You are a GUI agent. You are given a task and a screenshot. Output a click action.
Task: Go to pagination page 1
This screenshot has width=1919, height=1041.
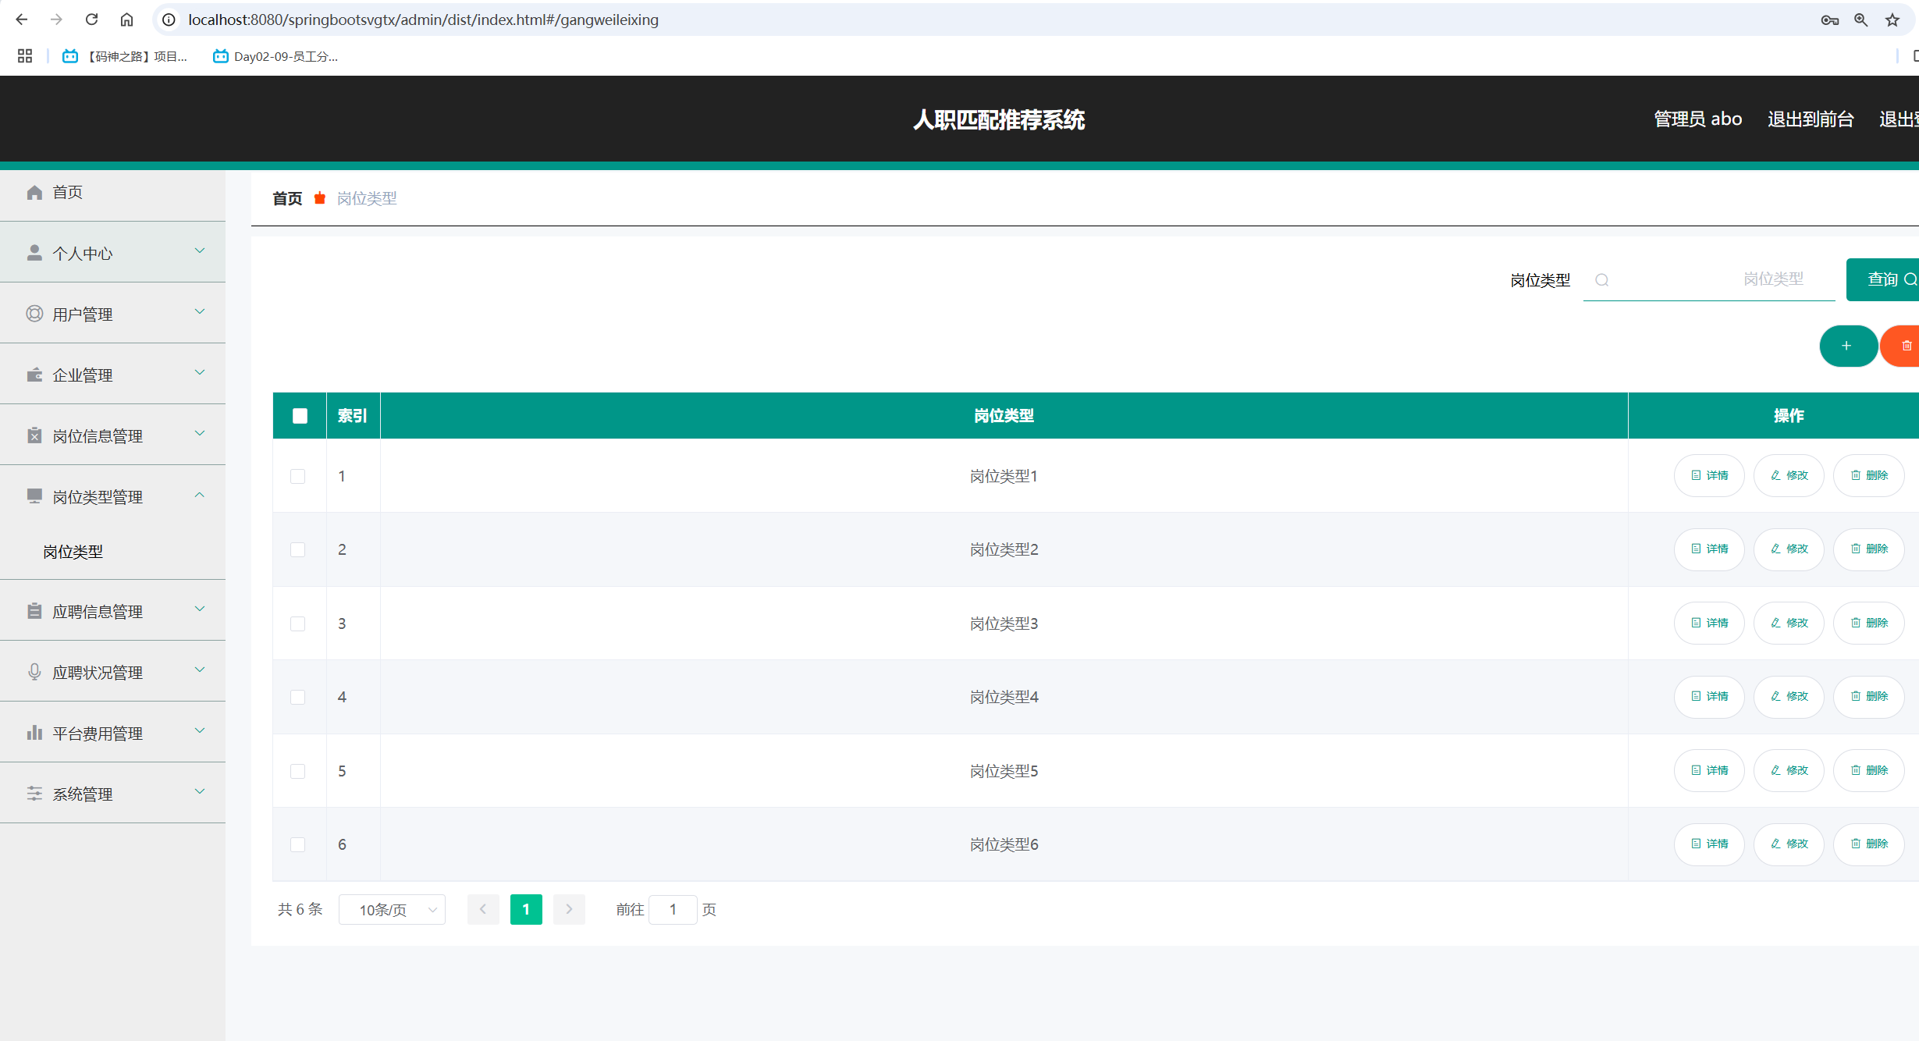(526, 910)
